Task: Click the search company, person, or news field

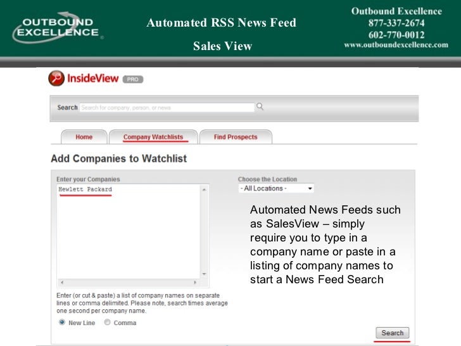Action: click(167, 107)
